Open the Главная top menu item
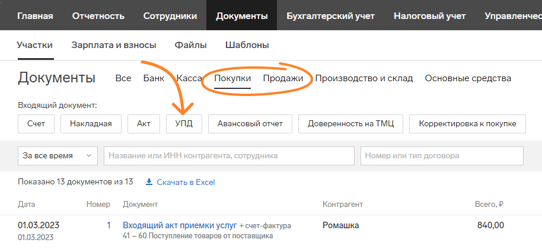Viewport: 542px width, 249px height. click(35, 16)
